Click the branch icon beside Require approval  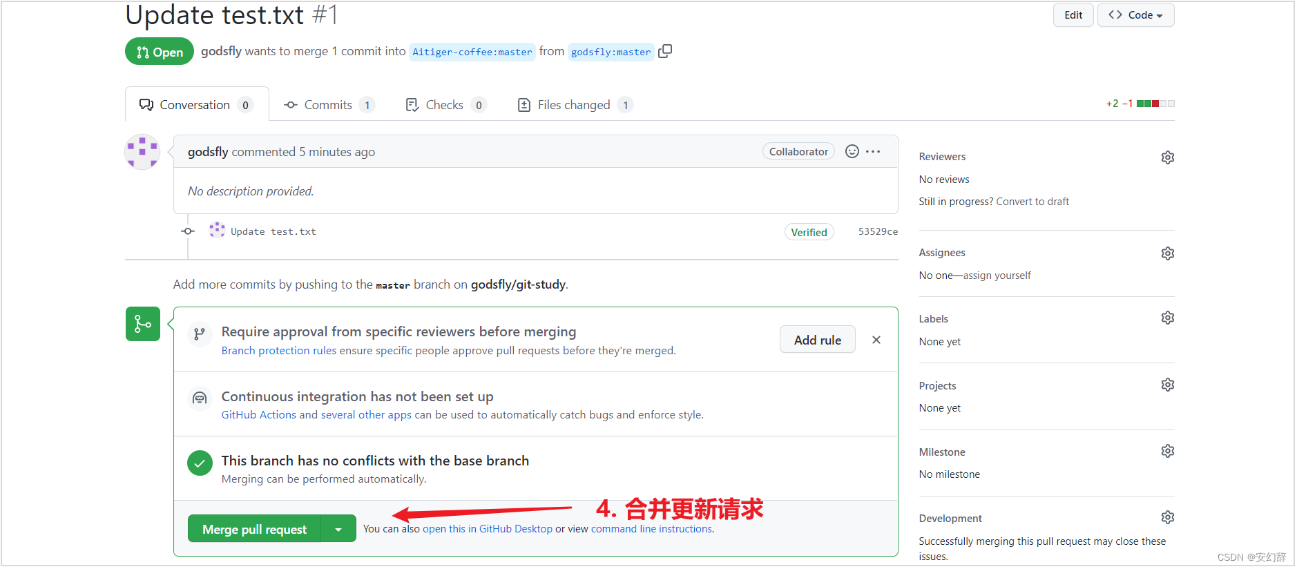(x=200, y=334)
